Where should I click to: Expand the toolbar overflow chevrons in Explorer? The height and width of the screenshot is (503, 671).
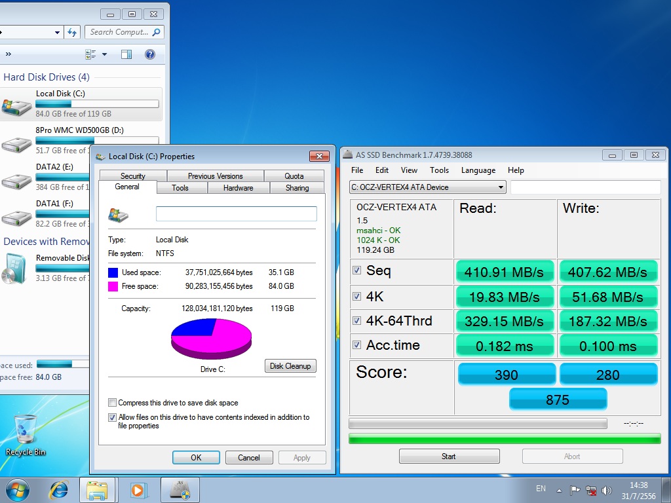(x=8, y=54)
